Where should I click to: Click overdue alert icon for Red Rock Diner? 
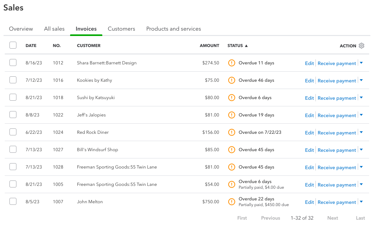(x=231, y=132)
